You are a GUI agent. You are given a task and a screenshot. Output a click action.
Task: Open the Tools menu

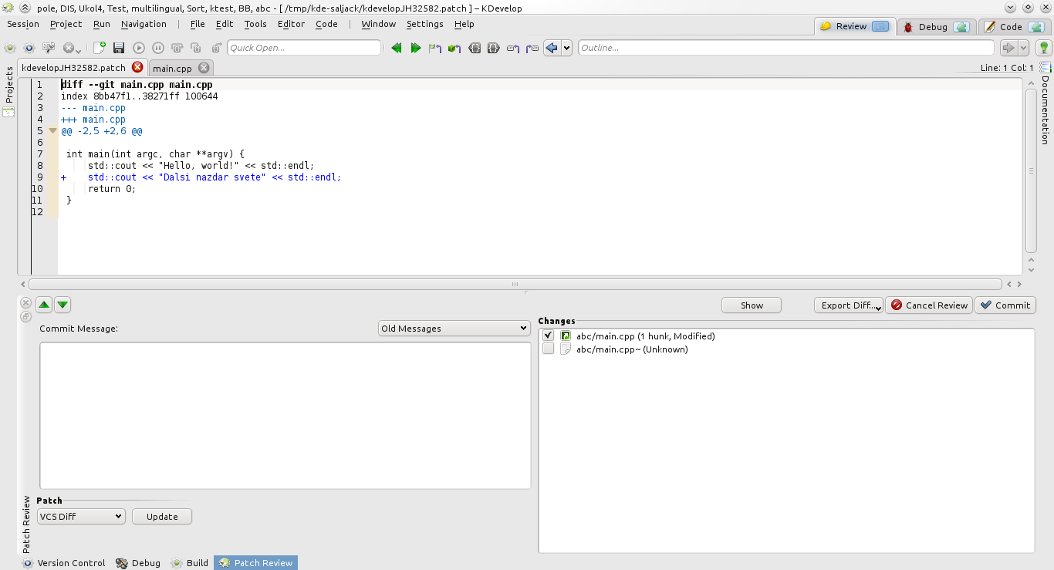pyautogui.click(x=255, y=24)
